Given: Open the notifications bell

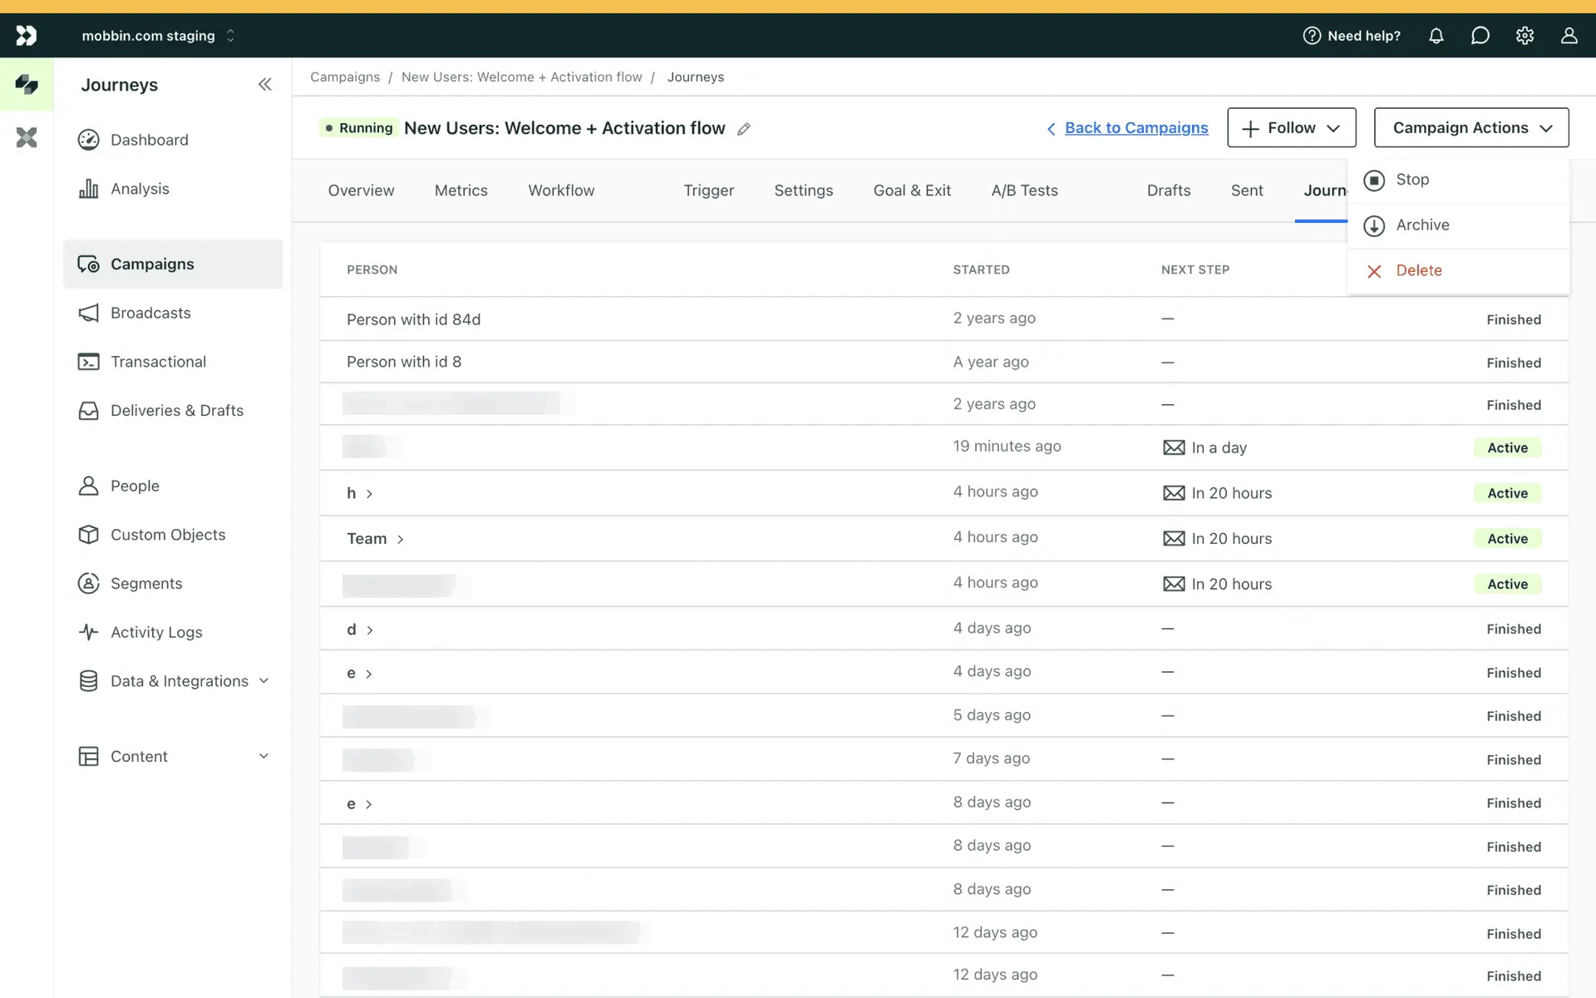Looking at the screenshot, I should point(1436,36).
